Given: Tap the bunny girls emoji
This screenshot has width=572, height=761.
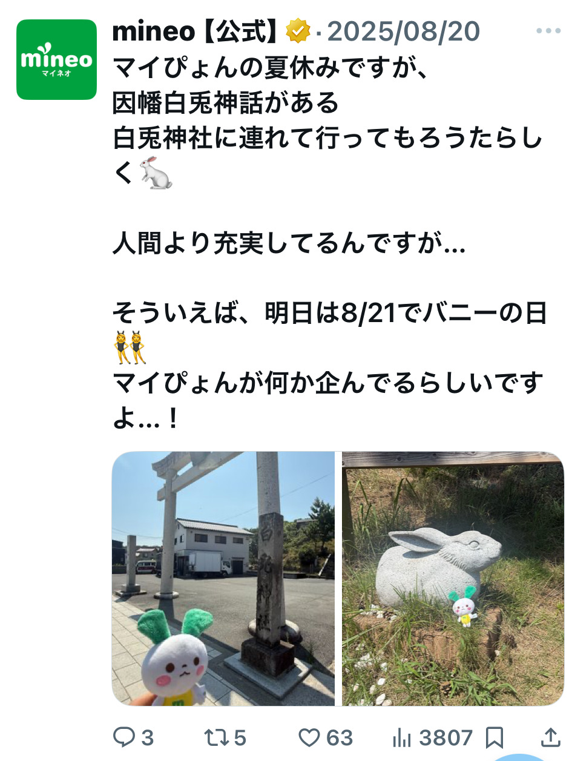Looking at the screenshot, I should tap(130, 348).
